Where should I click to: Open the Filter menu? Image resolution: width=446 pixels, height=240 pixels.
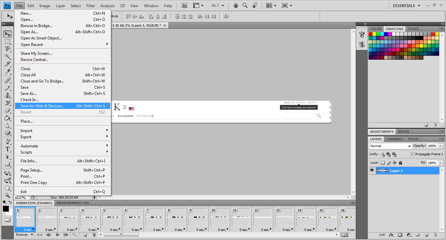point(91,6)
